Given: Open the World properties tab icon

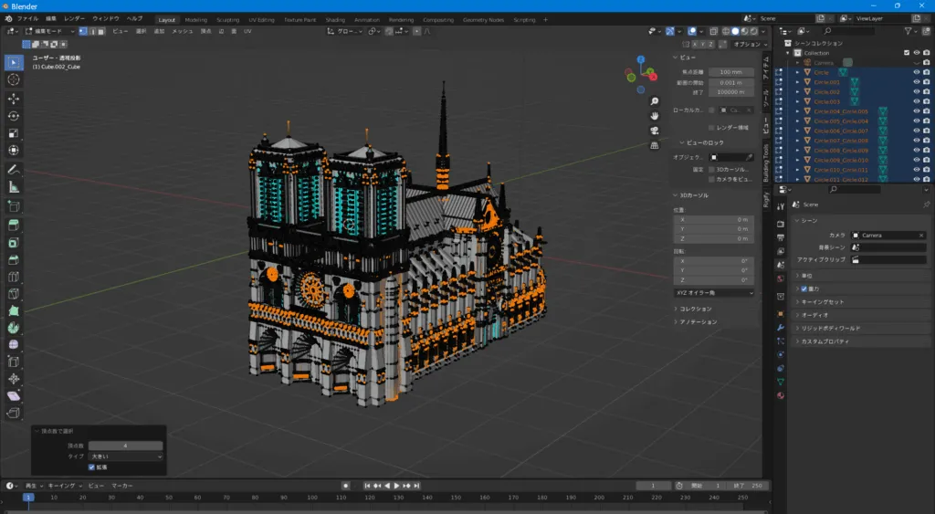Looking at the screenshot, I should point(781,278).
